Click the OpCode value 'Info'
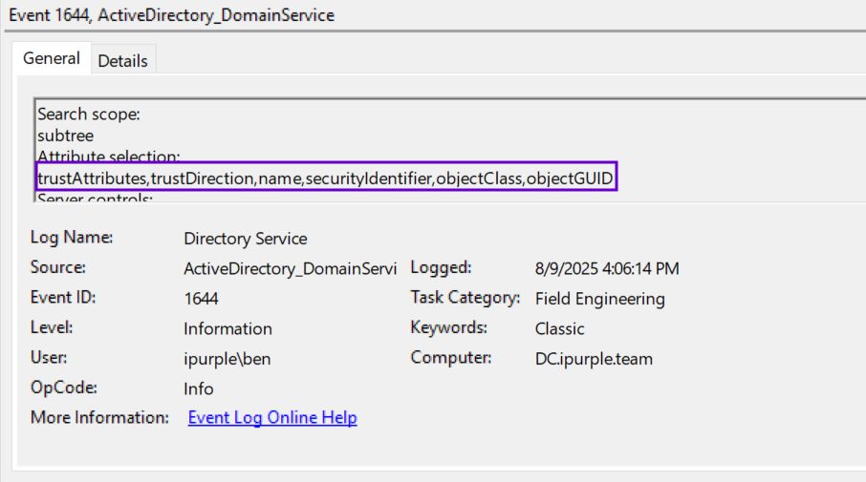Viewport: 866px width, 482px height. [x=199, y=388]
